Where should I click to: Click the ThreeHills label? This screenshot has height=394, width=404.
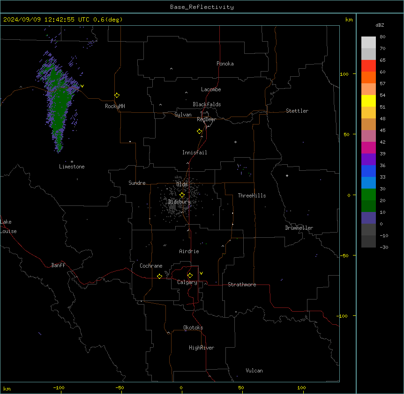click(x=252, y=196)
